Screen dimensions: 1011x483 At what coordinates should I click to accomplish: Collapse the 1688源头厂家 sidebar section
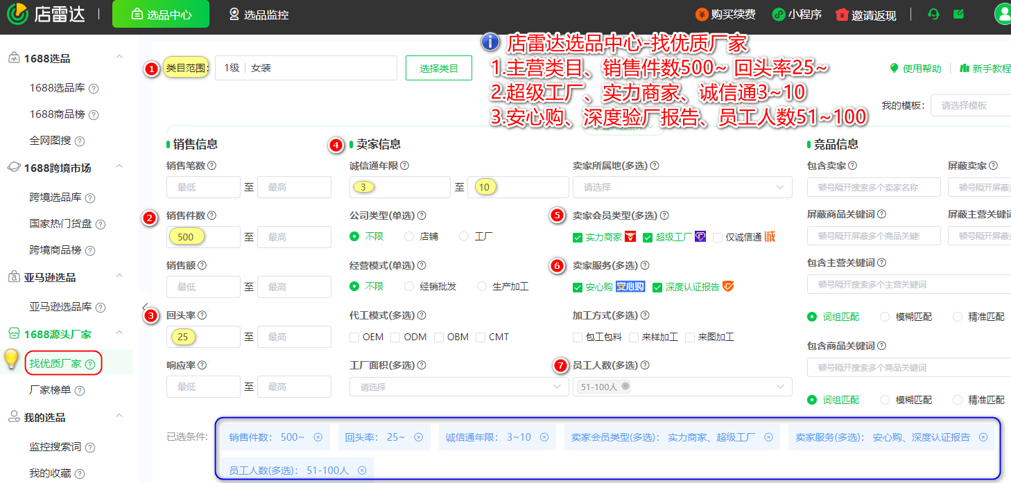click(119, 334)
